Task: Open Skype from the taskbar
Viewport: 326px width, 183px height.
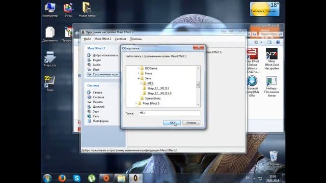Action: 77,178
